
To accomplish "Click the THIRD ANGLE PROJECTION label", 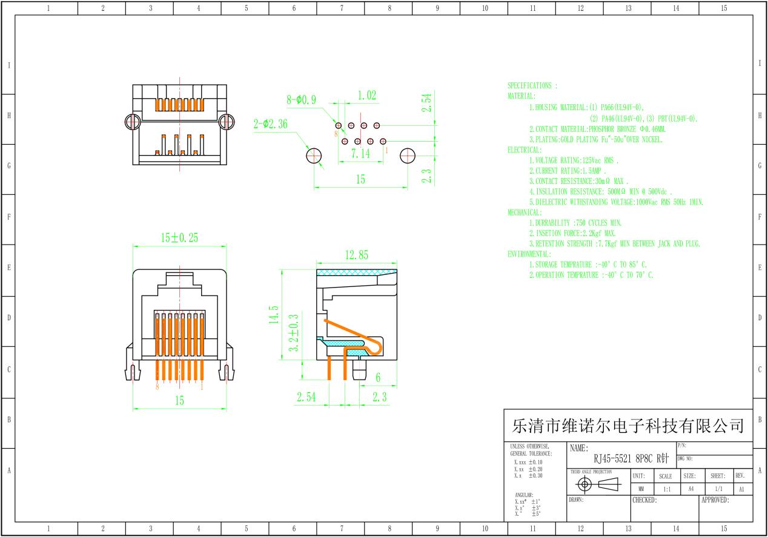I will point(591,471).
